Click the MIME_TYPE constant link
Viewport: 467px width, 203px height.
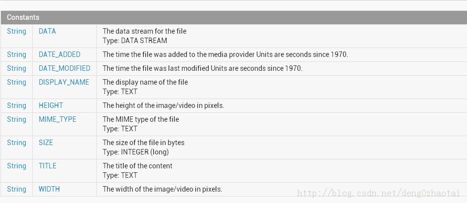[x=58, y=119]
